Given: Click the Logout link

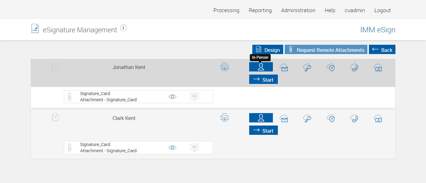Looking at the screenshot, I should (x=382, y=10).
